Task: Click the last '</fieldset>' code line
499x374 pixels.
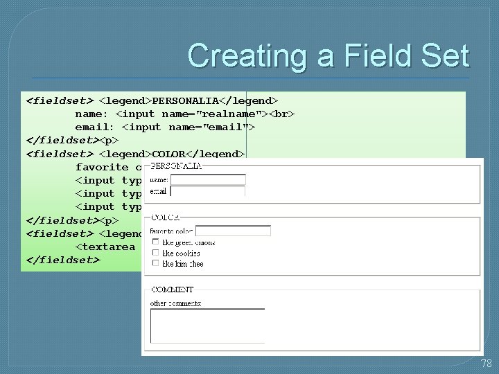Action: pos(63,260)
